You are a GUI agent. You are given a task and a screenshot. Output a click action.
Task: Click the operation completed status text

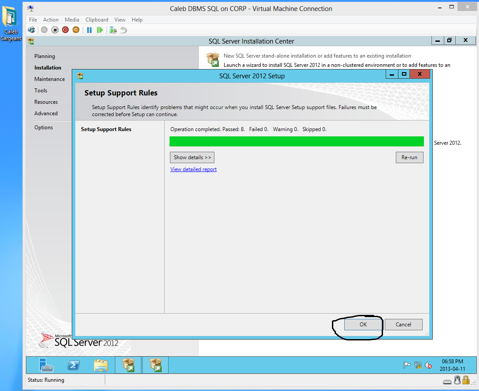point(248,129)
